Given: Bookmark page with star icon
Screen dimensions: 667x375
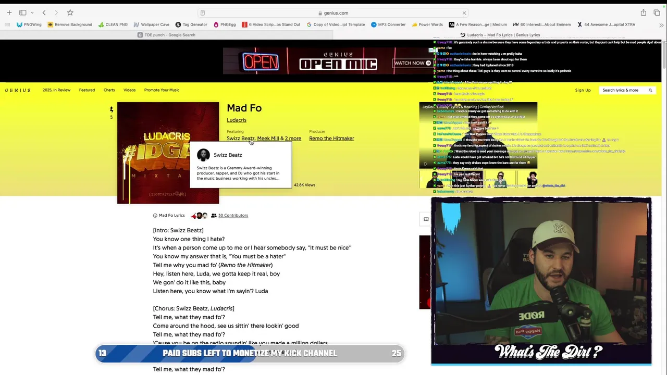Looking at the screenshot, I should (70, 12).
